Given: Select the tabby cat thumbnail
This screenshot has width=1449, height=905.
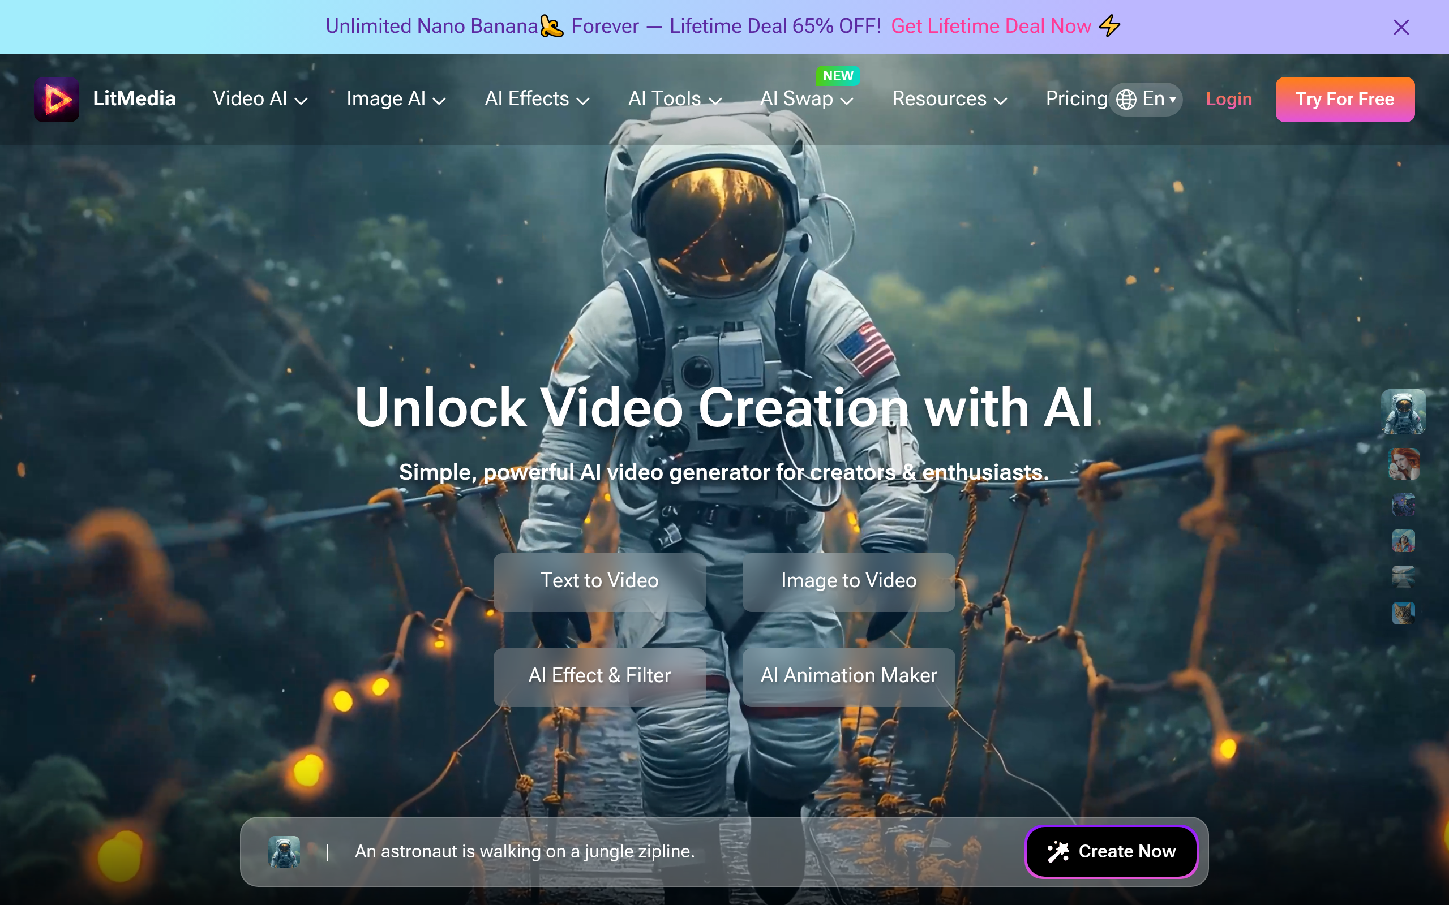Looking at the screenshot, I should (x=1403, y=613).
